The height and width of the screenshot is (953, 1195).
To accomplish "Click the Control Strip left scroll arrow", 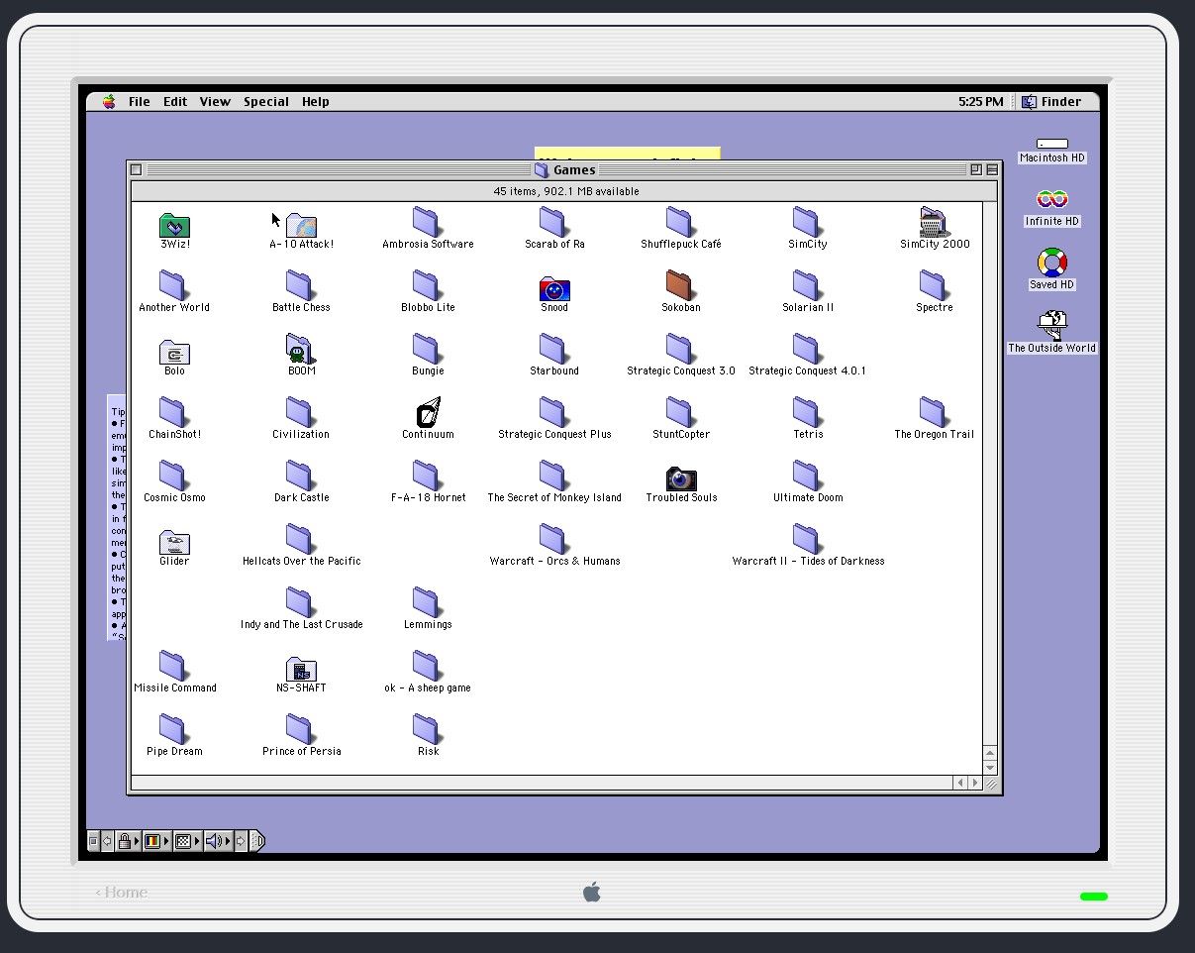I will click(108, 841).
